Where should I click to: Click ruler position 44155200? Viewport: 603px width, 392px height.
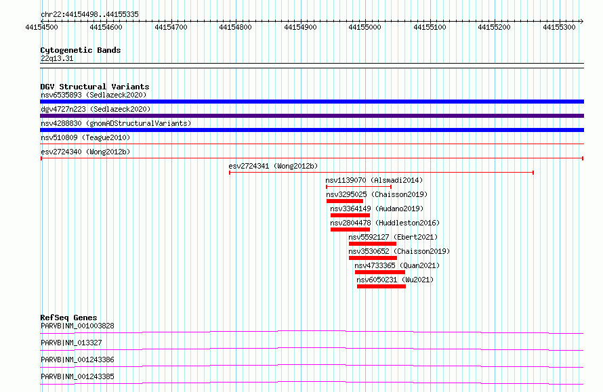coord(494,27)
